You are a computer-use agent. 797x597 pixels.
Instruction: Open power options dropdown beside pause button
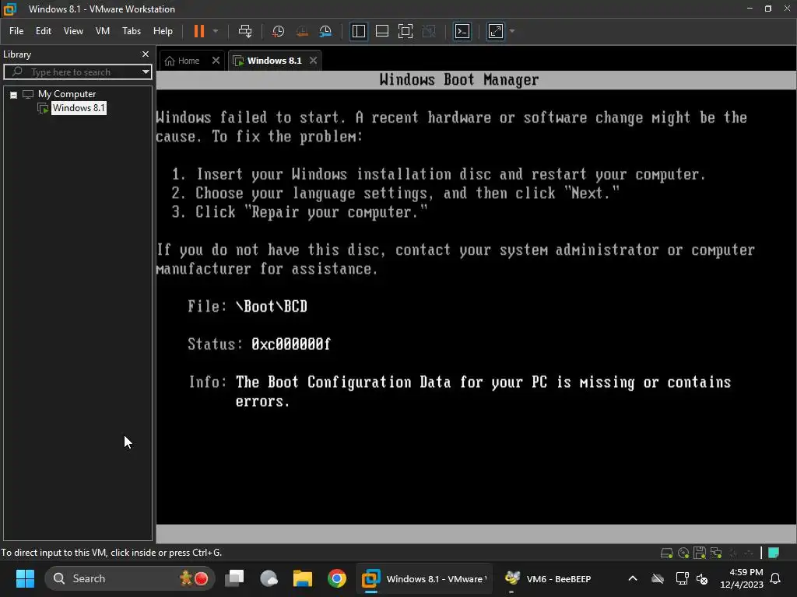216,31
